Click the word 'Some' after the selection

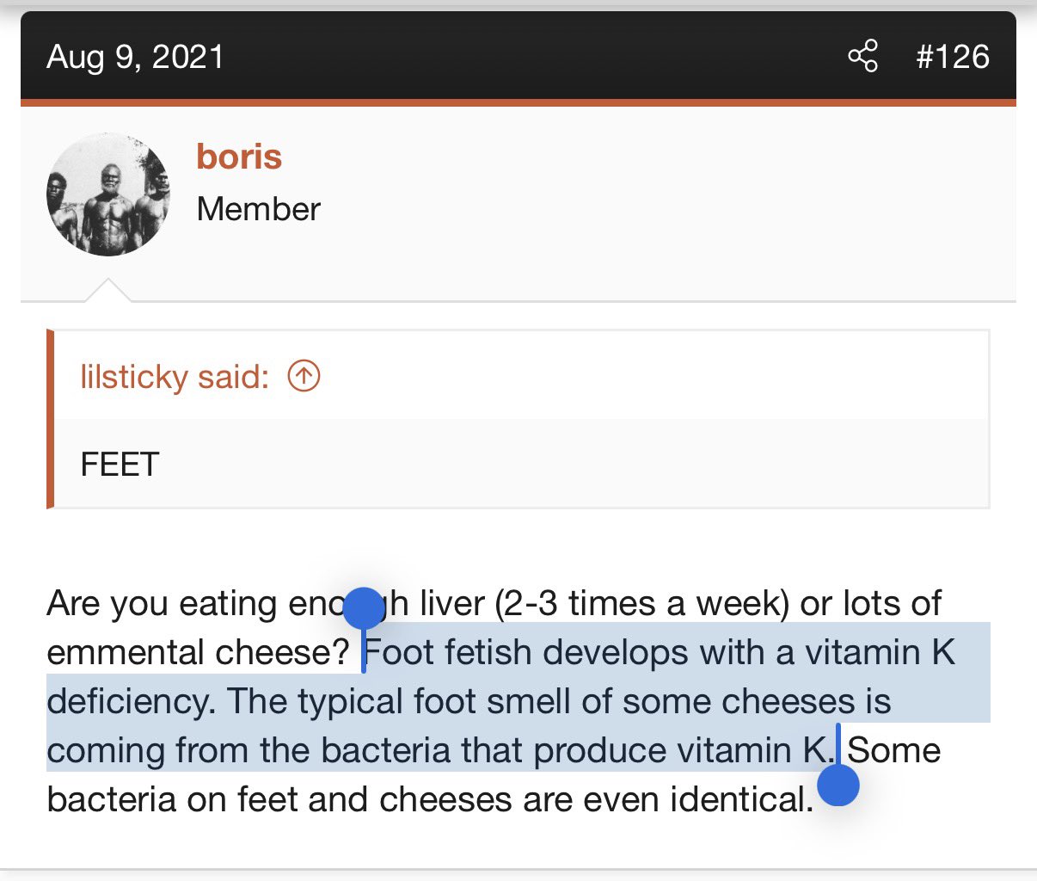coord(894,750)
